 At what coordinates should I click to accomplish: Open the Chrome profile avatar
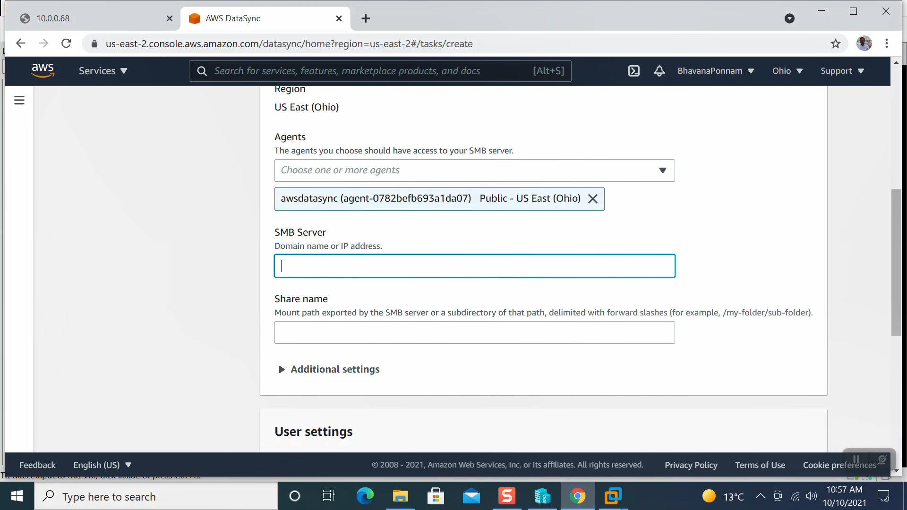click(864, 43)
